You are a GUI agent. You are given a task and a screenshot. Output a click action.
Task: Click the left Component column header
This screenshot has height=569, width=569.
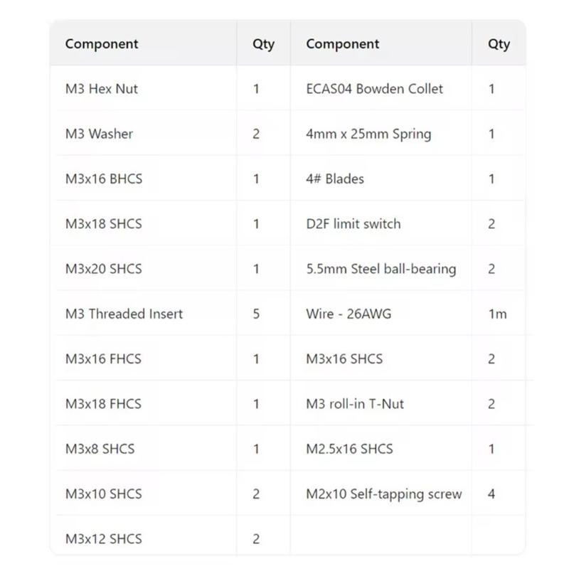(102, 43)
